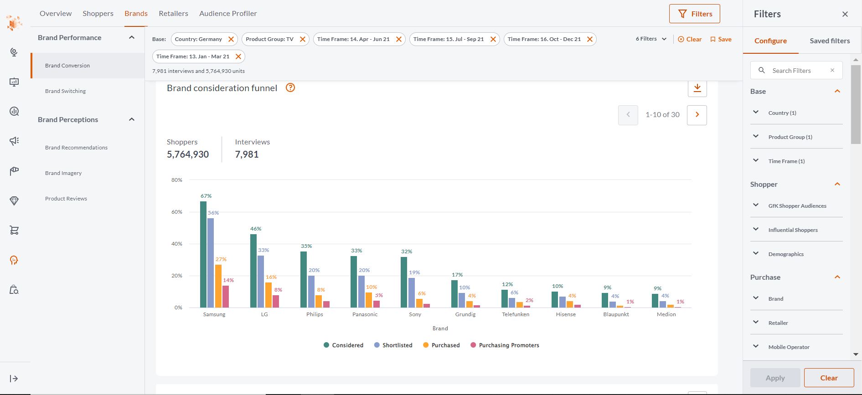Go to next page of brands
The height and width of the screenshot is (395, 862).
[x=697, y=115]
